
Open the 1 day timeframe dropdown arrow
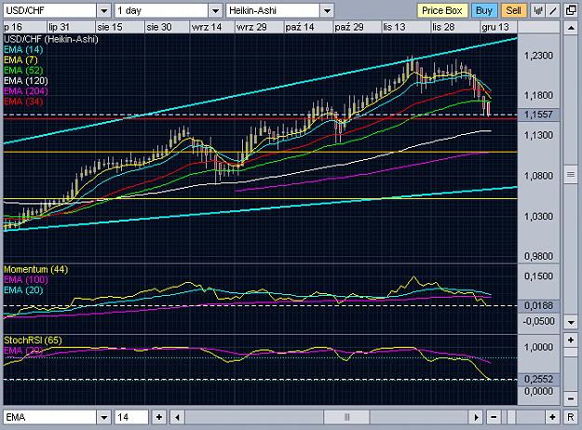pos(215,11)
